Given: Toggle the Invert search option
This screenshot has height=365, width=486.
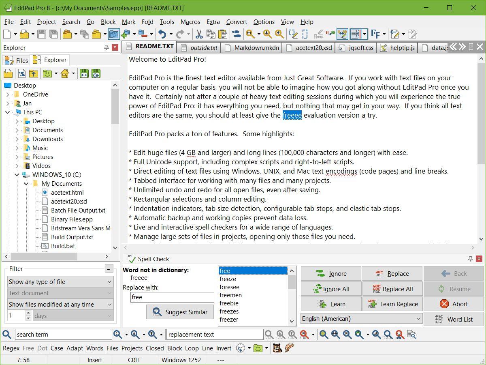Looking at the screenshot, I should coord(224,348).
